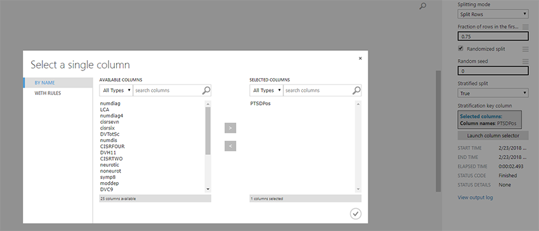Viewport: 539px width, 231px height.
Task: Click the Launch column selector button
Action: [x=493, y=135]
